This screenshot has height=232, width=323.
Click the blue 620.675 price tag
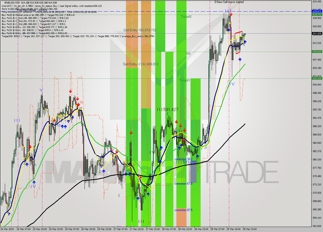[x=317, y=11]
